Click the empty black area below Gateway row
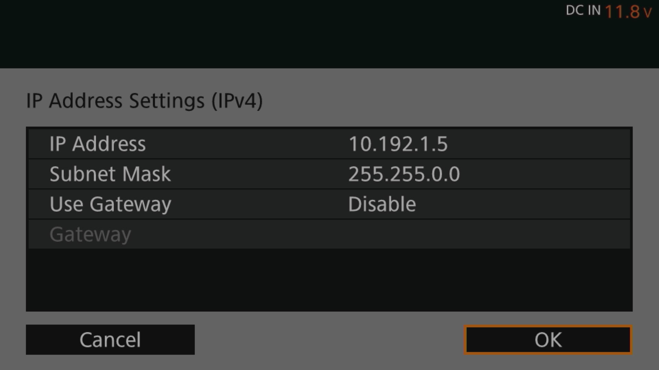The width and height of the screenshot is (659, 370). coord(329,280)
